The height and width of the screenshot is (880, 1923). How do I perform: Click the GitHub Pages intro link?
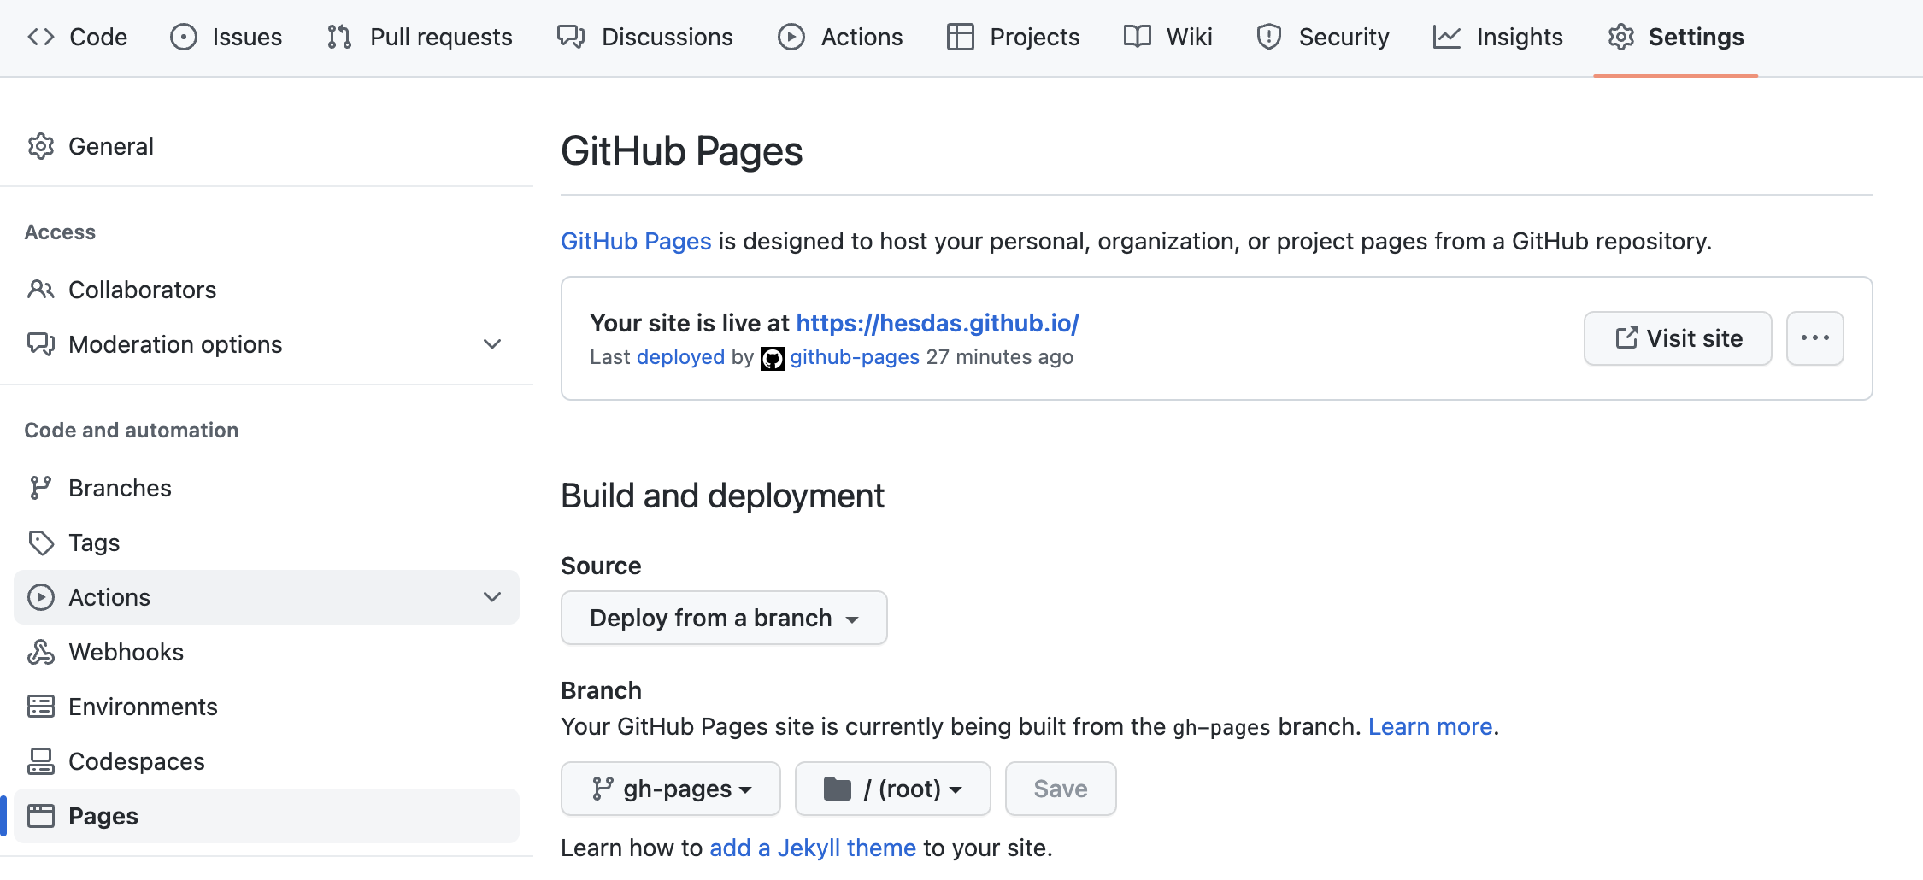[636, 241]
